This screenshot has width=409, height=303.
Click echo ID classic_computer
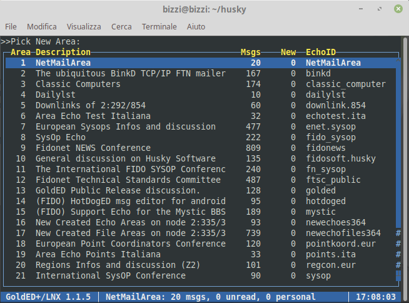[x=346, y=84]
